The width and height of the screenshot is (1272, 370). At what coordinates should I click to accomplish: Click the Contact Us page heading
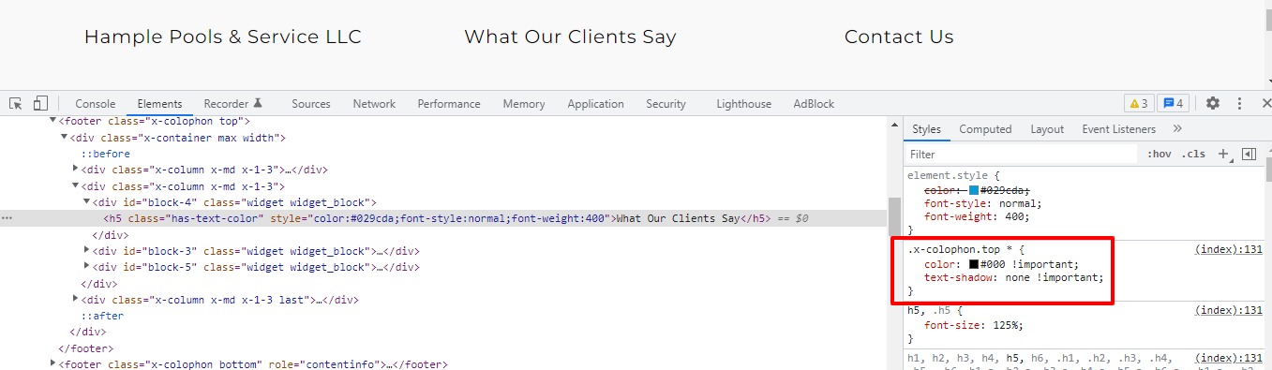pos(899,37)
